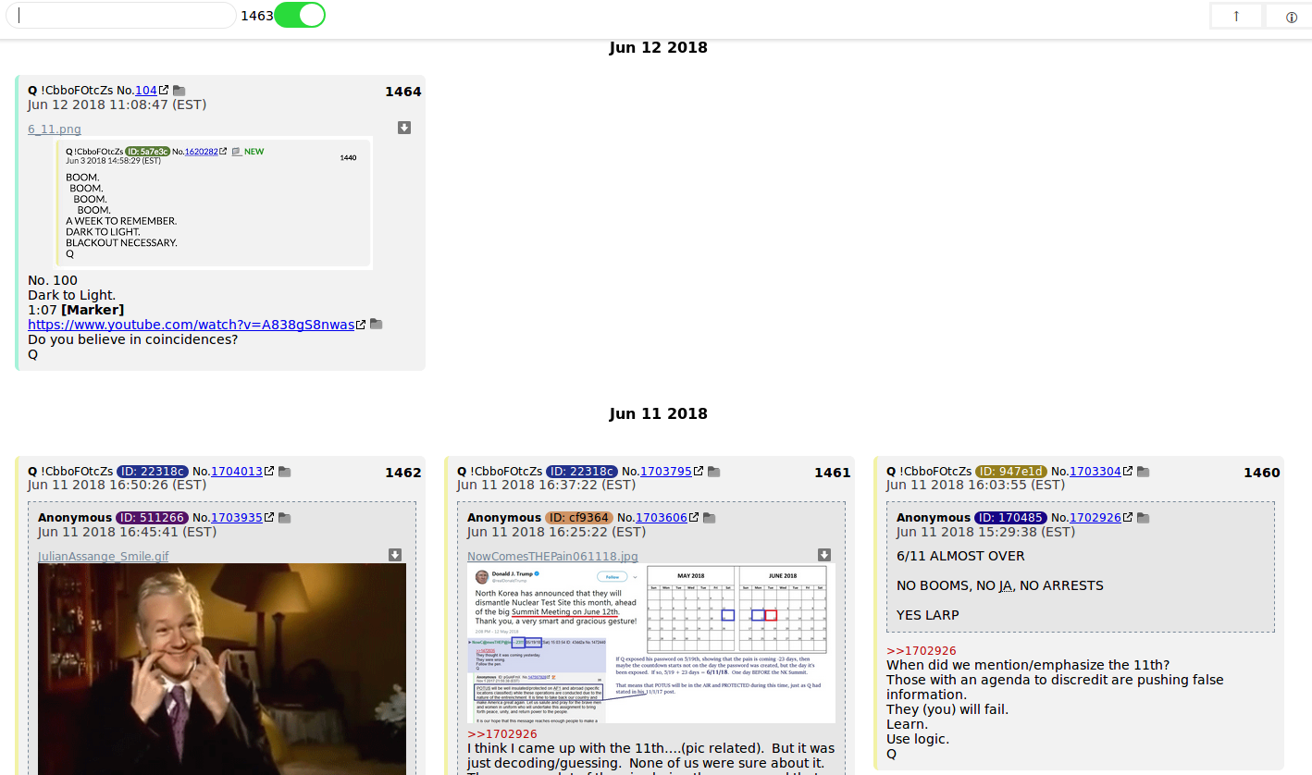1312x775 pixels.
Task: Open the NowComesTHEPain calendar image
Action: tap(651, 643)
